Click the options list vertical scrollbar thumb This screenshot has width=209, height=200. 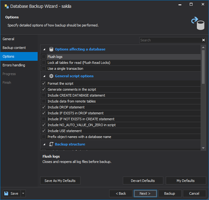click(x=203, y=67)
